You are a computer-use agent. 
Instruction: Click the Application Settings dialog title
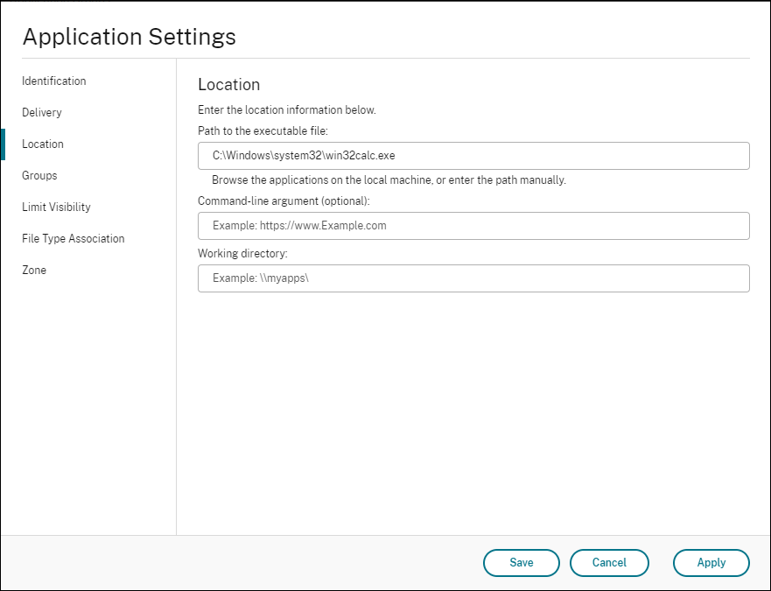[129, 37]
